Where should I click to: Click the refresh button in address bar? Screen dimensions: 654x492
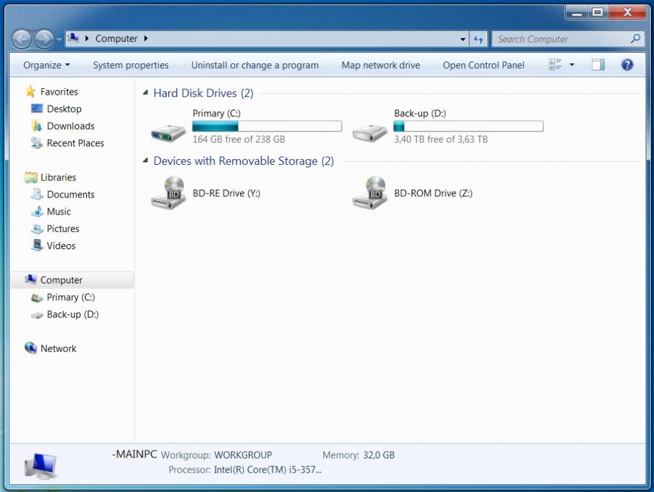(x=478, y=39)
